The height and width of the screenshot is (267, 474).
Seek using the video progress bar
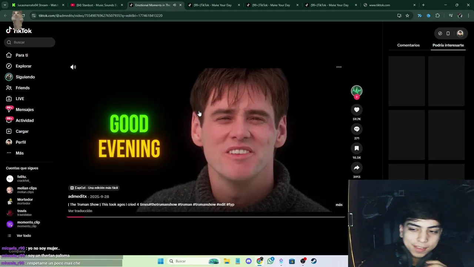(206, 217)
